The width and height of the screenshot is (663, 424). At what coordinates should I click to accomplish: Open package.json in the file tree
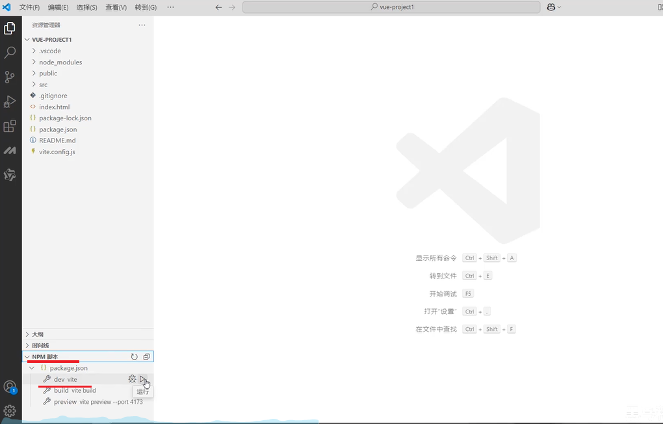pos(88,129)
